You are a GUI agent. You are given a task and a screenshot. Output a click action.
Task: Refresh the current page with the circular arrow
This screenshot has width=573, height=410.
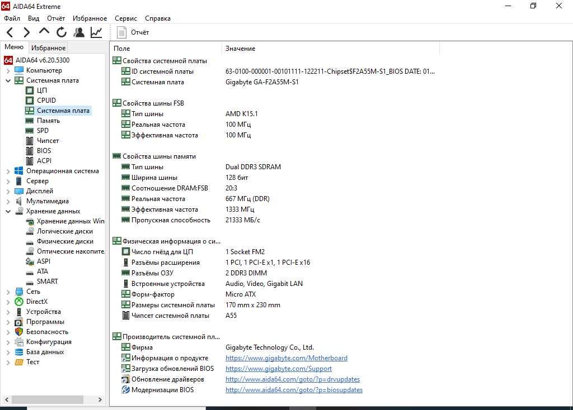coord(62,32)
